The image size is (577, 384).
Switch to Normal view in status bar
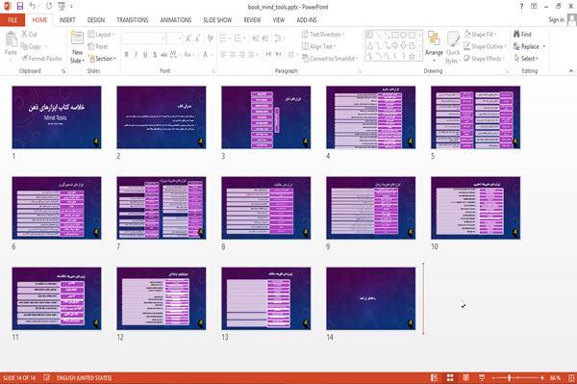[x=435, y=377]
